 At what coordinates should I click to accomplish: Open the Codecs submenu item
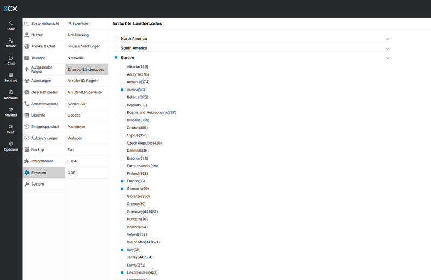(x=87, y=115)
